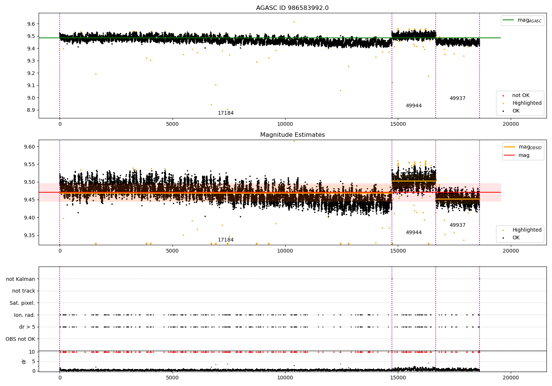Image resolution: width=552 pixels, height=386 pixels.
Task: Click the 9.60 tick on Magnitude Estimates axis
Action: coord(29,147)
